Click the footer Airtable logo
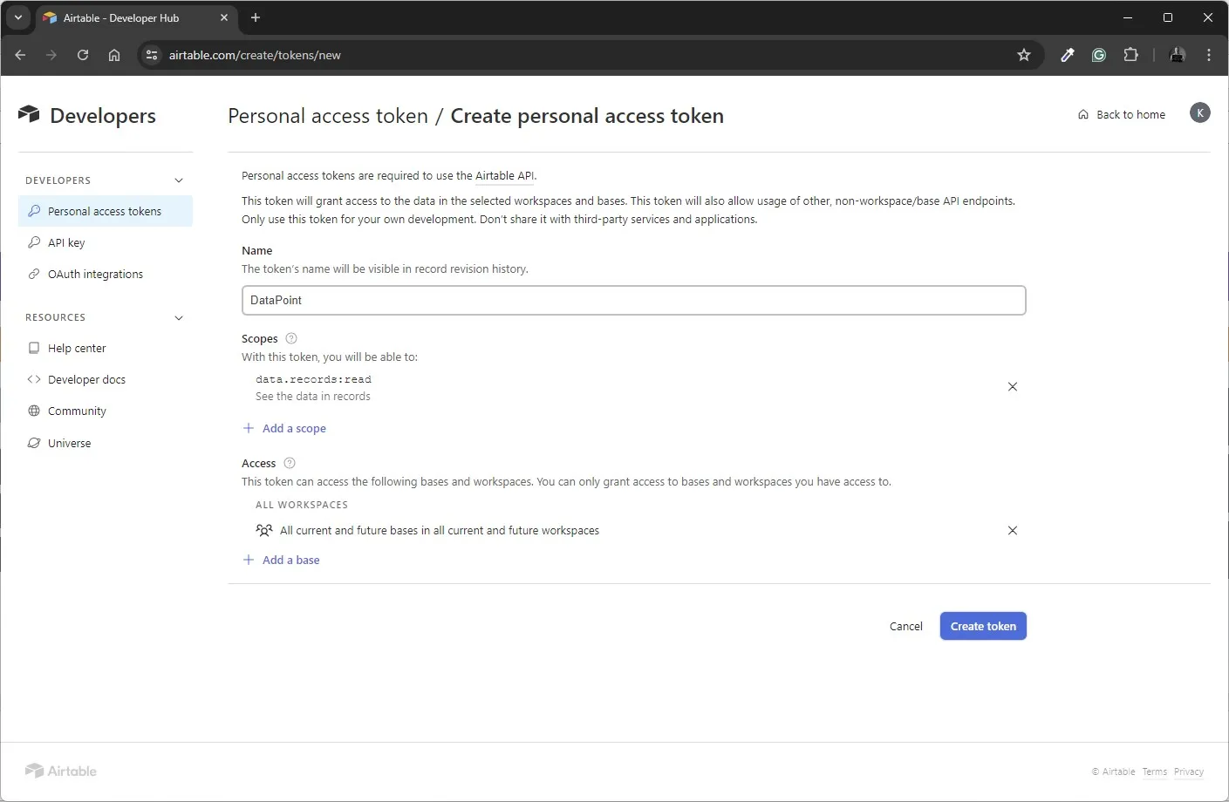Screen dimensions: 1229x802 coord(60,771)
